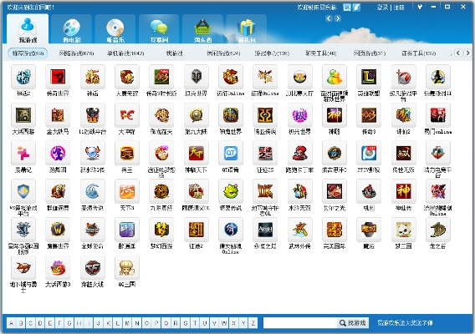
Task: Filter games by letter M
Action: click(x=127, y=323)
